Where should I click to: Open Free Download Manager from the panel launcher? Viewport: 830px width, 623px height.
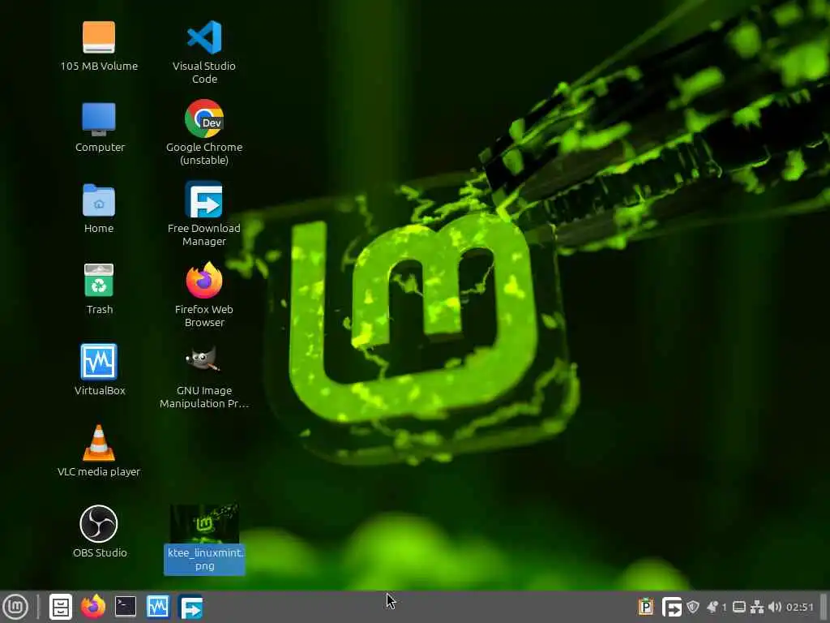coord(190,607)
